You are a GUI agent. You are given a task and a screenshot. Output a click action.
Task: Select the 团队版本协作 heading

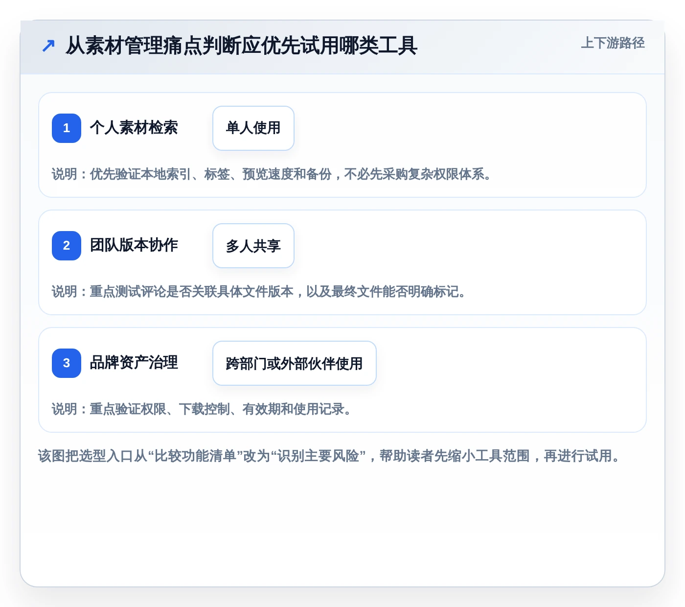pyautogui.click(x=134, y=245)
